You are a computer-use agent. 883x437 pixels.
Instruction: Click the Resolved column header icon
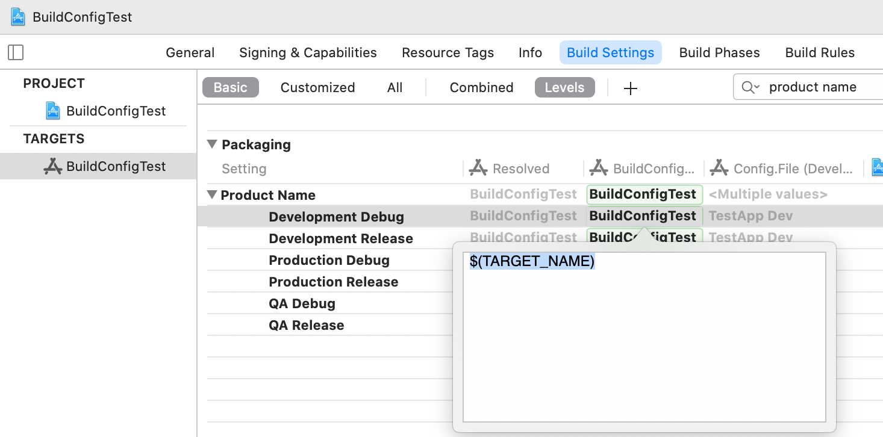click(478, 169)
